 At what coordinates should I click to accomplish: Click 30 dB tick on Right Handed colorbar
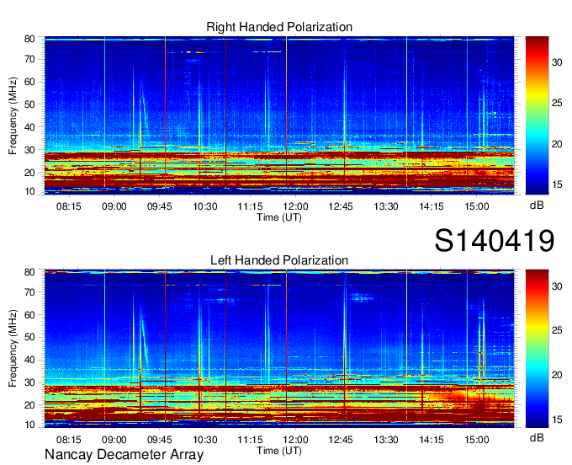point(557,62)
